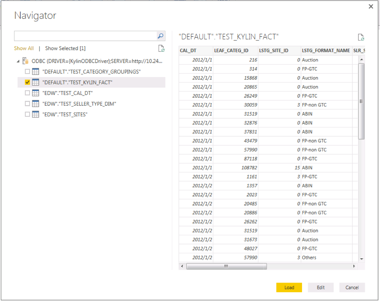
Task: Click refresh icon above the preview pane
Action: click(361, 37)
